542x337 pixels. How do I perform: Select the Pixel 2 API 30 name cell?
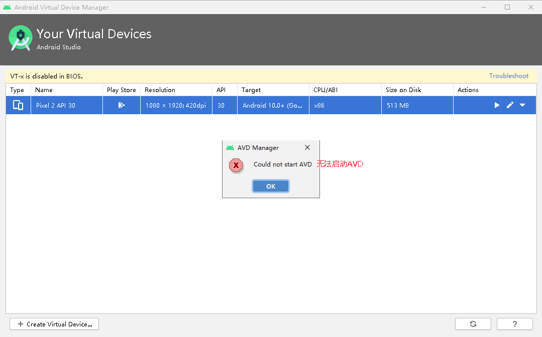[67, 105]
